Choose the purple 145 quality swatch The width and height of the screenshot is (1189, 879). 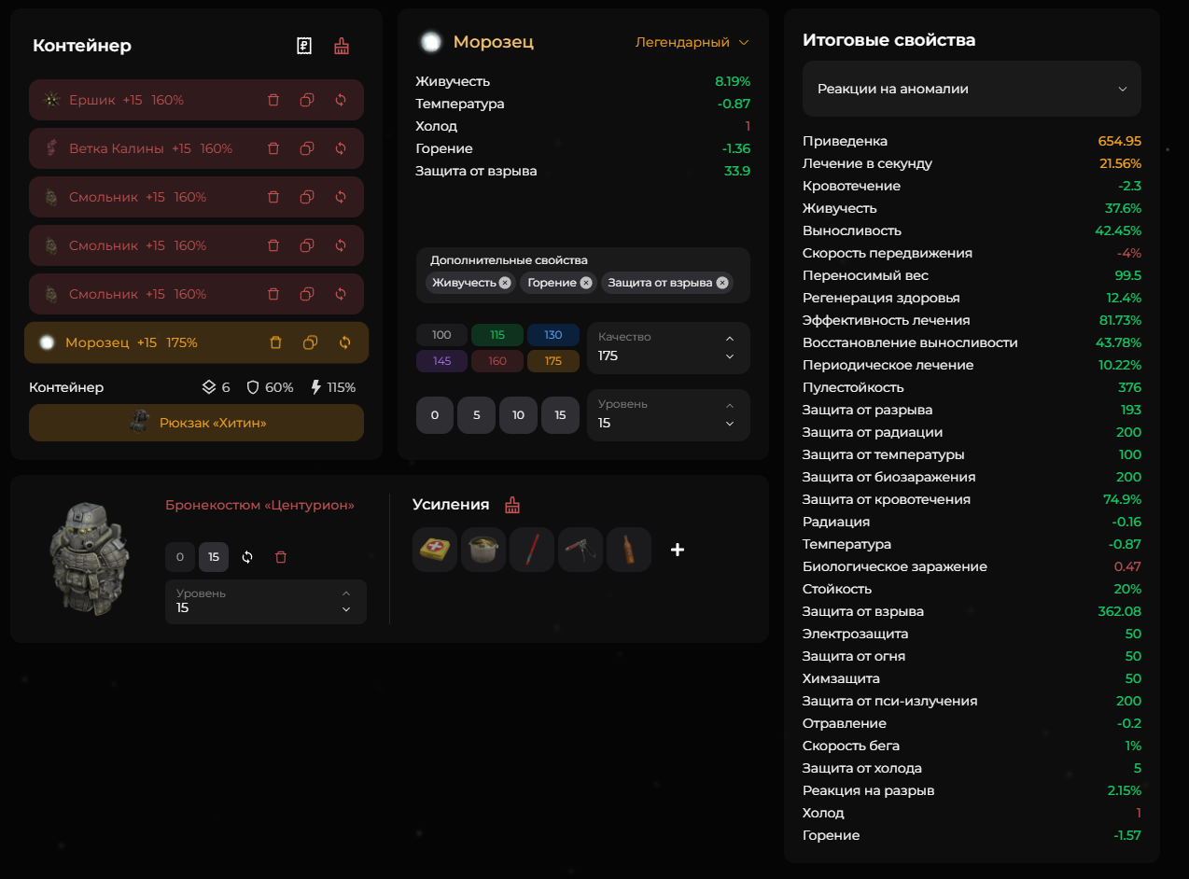441,361
